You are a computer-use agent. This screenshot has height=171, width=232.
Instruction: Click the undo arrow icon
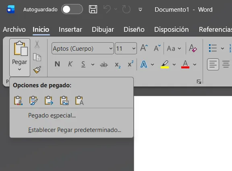(x=107, y=9)
